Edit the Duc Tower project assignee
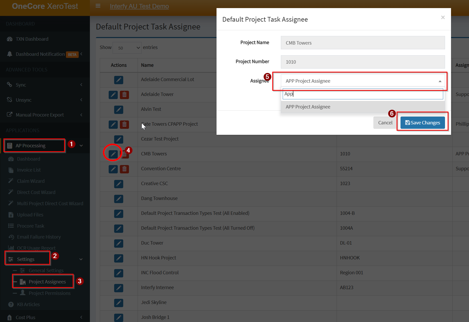This screenshot has width=469, height=322. (x=119, y=243)
